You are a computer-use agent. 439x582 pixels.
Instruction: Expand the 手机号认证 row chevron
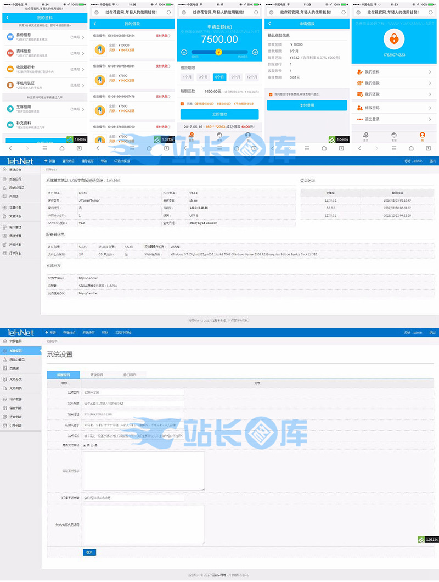pos(83,85)
